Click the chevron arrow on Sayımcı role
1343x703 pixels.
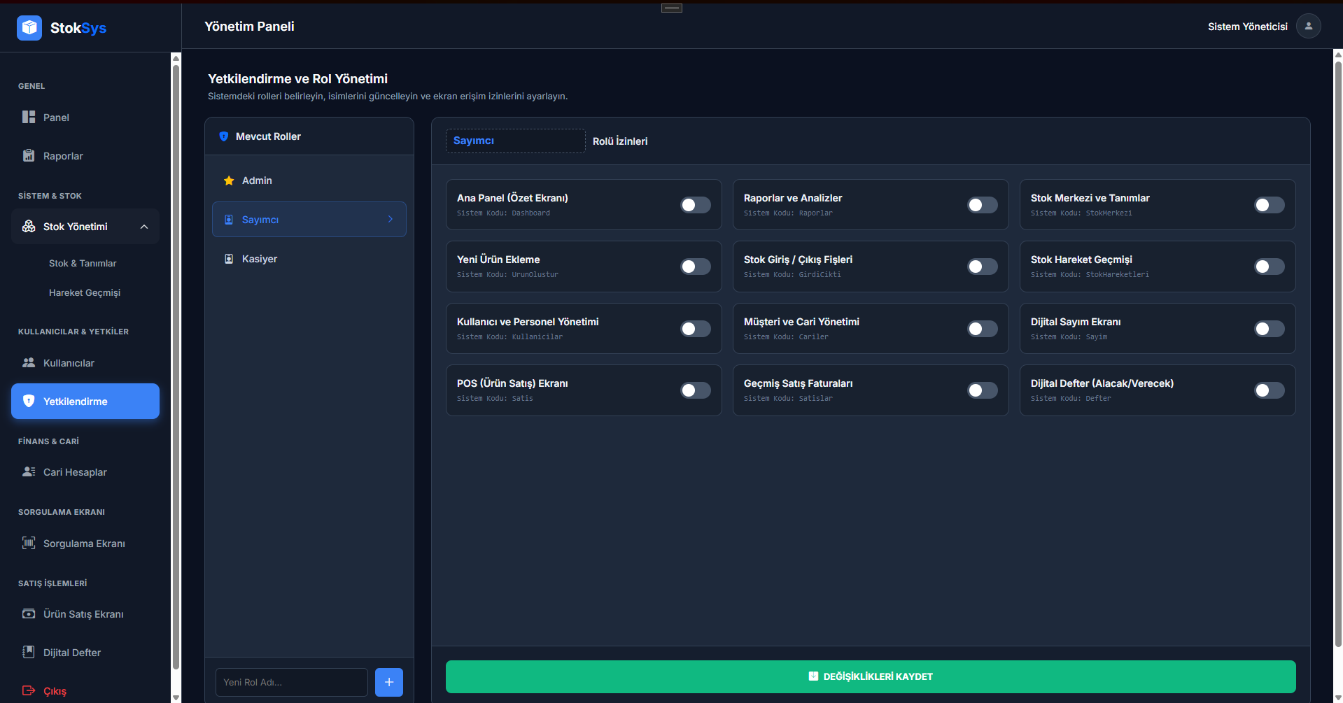point(391,220)
